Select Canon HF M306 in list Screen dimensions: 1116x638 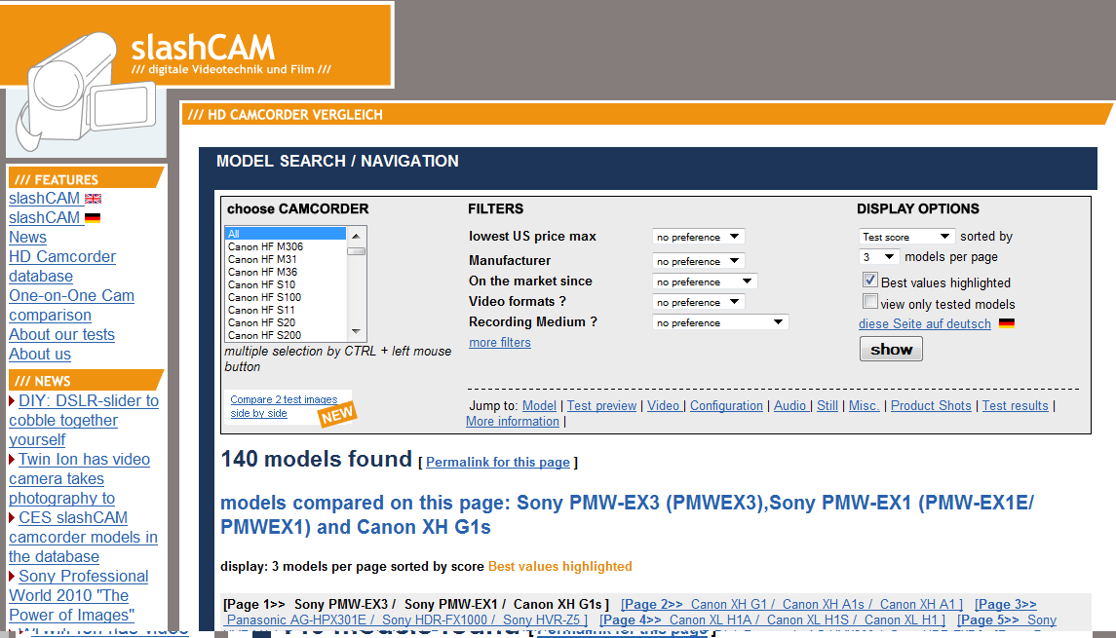click(x=286, y=246)
